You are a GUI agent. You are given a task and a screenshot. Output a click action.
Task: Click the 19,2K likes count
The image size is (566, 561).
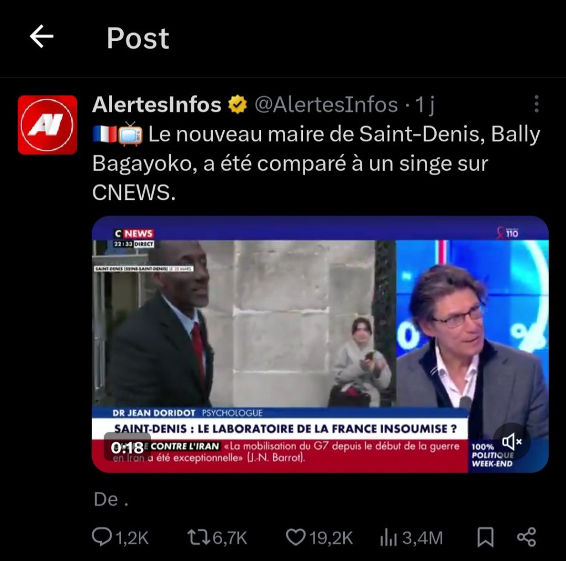click(331, 538)
